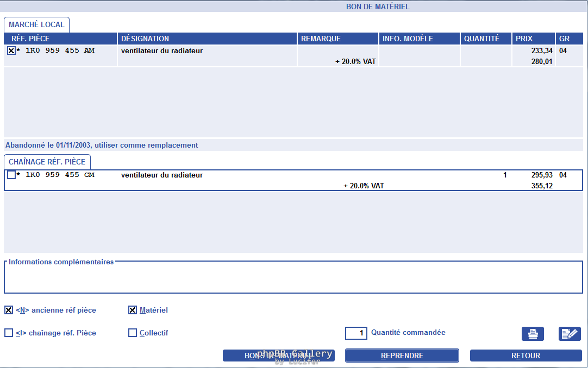The image size is (588, 368).
Task: Switch to the MARCHÉ LOCAL tab
Action: [x=36, y=24]
